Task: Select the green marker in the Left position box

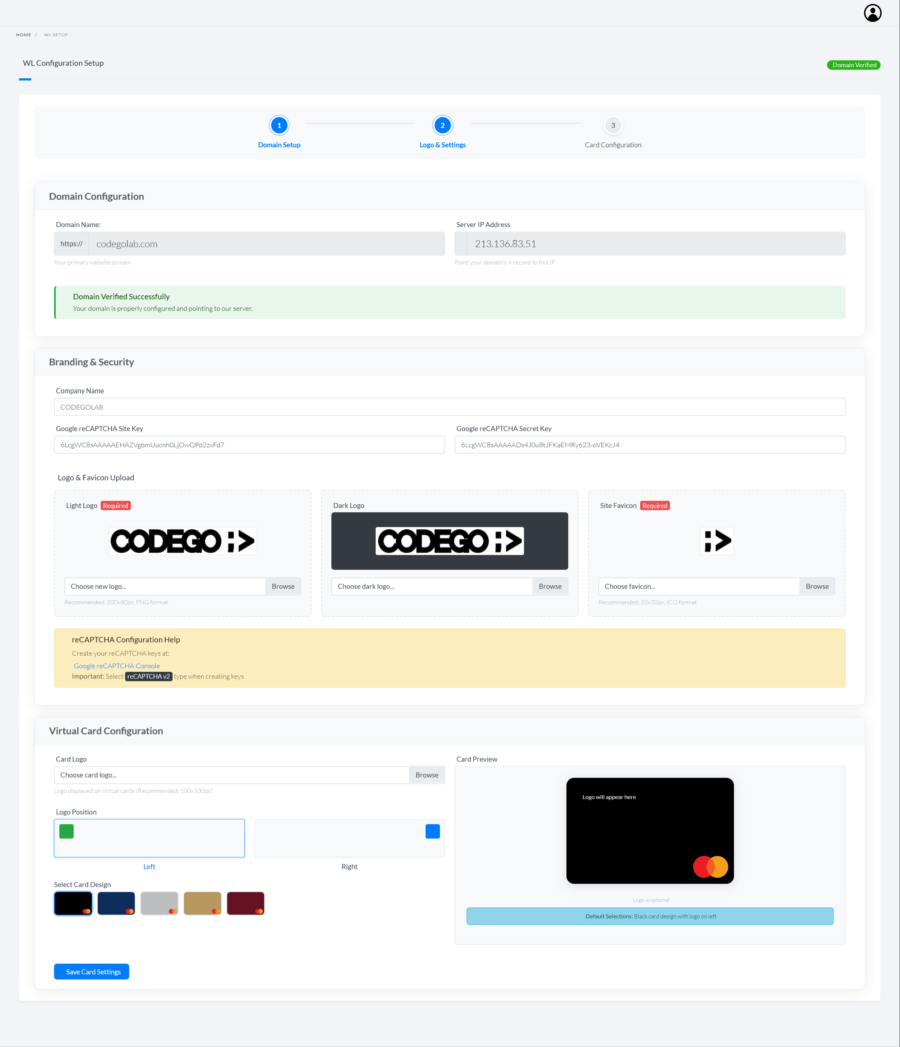Action: (x=66, y=831)
